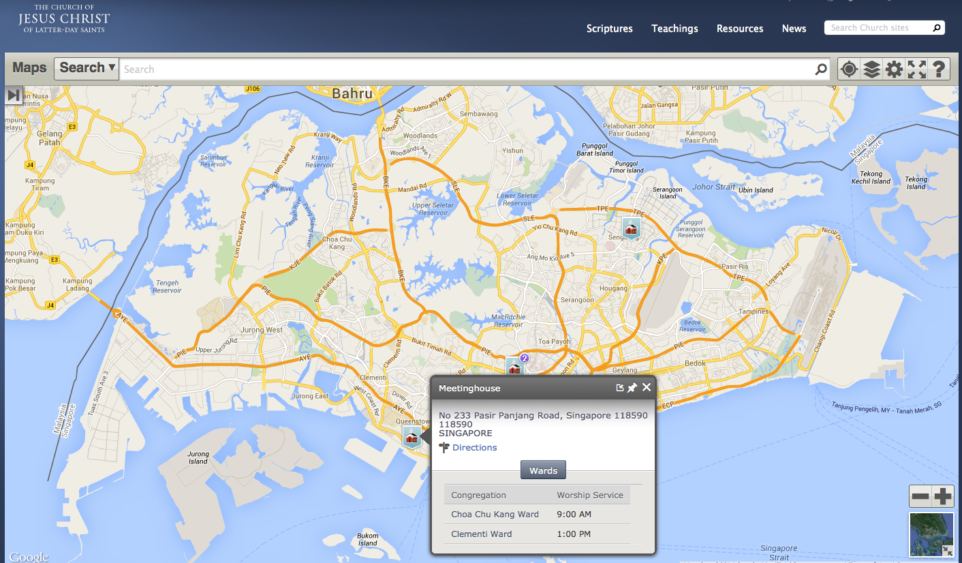Click the Jurong West map label

(262, 330)
